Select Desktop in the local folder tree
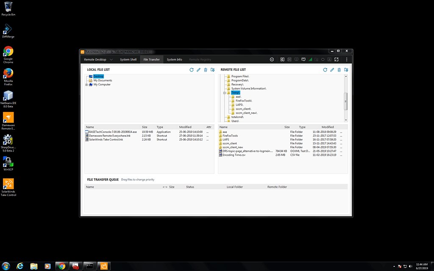Screen dimensions: 434x271 point(98,76)
